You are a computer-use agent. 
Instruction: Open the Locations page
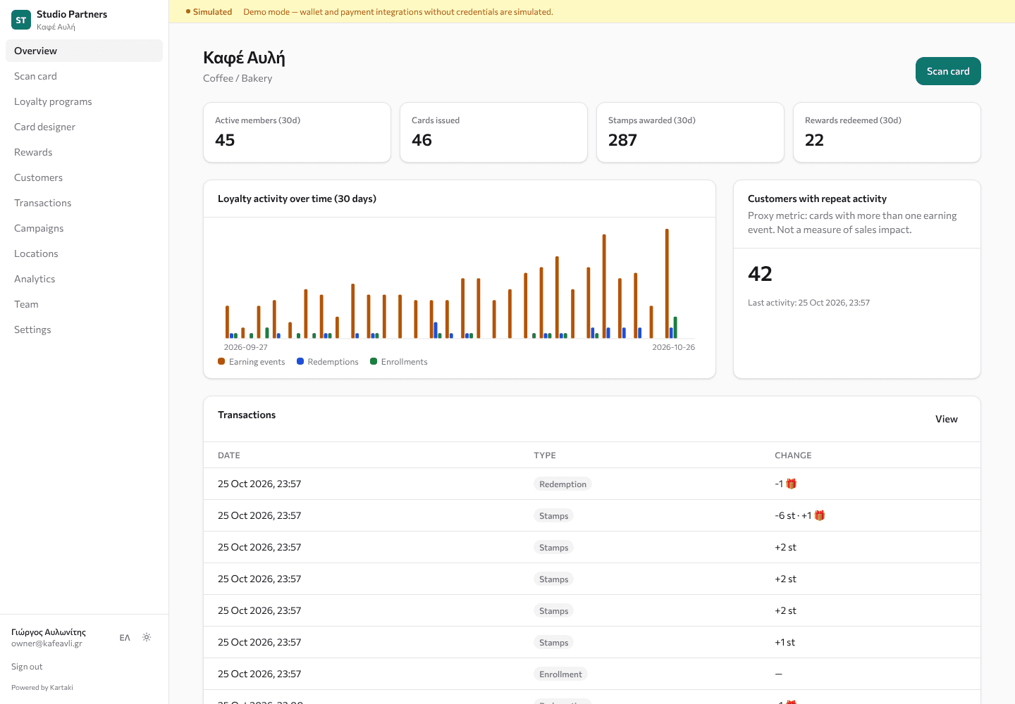[84, 253]
